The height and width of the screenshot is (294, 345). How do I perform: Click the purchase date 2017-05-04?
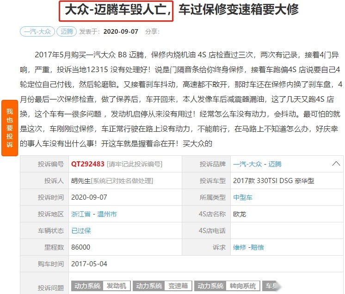click(89, 264)
